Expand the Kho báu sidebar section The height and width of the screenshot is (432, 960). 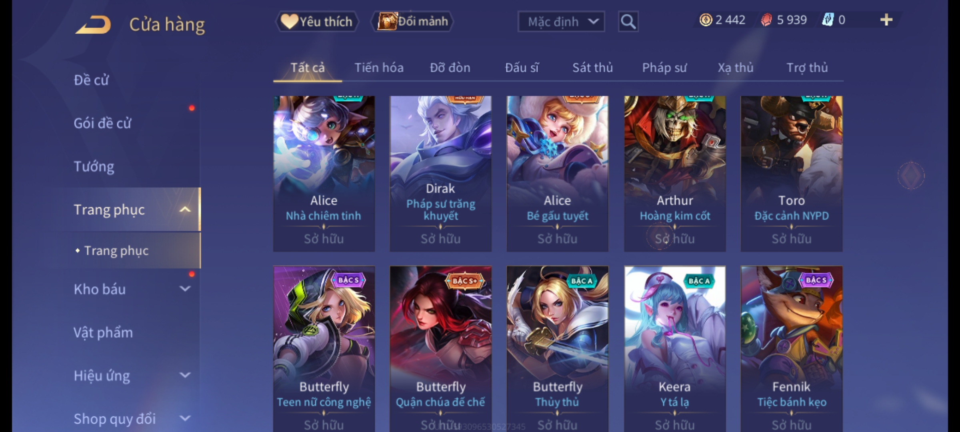click(x=185, y=289)
